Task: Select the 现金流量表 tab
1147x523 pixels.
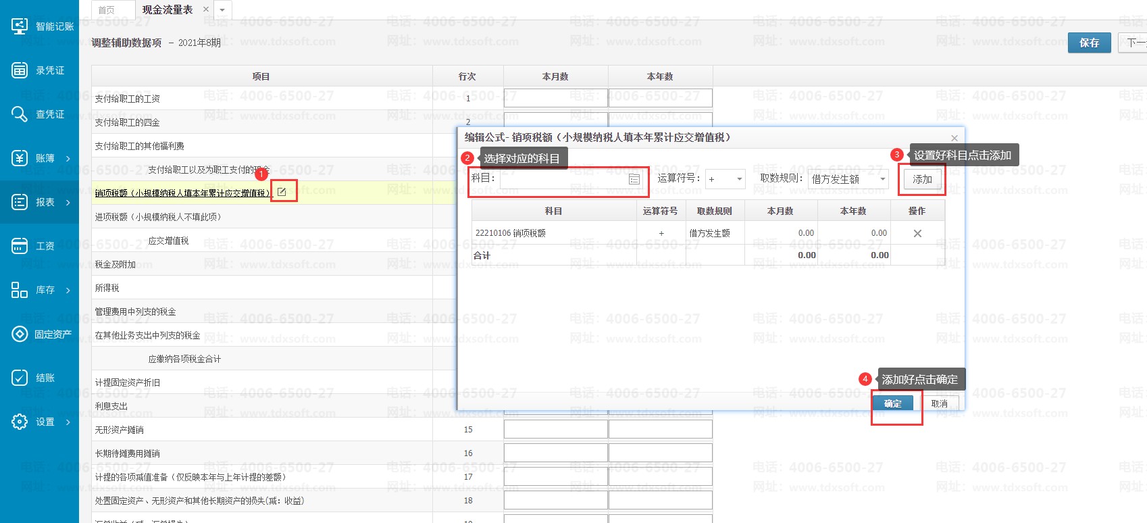Action: pos(168,9)
